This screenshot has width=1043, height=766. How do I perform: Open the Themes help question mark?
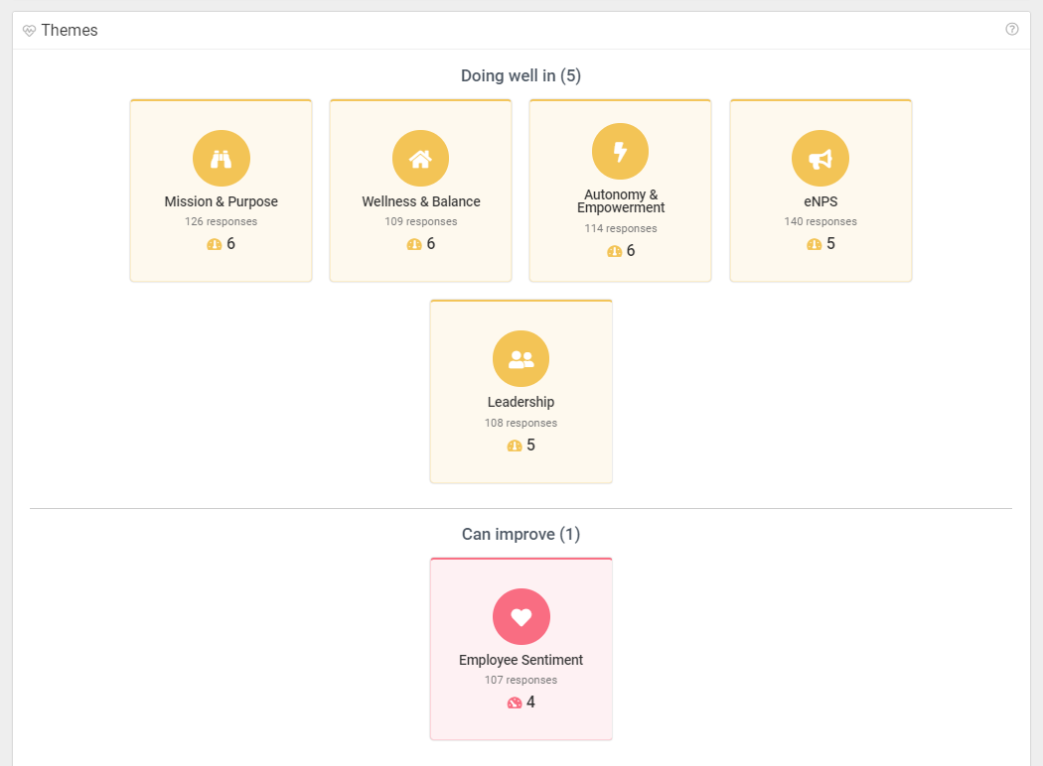tap(1012, 30)
